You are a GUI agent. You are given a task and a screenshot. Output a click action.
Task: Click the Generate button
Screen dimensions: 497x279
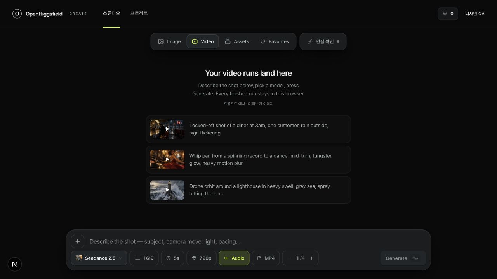pyautogui.click(x=403, y=258)
